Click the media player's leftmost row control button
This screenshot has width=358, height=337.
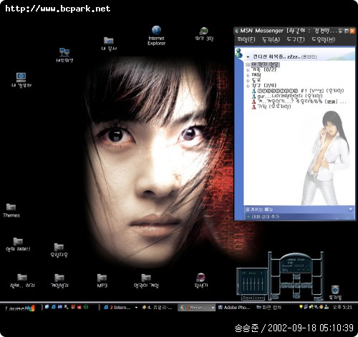(284, 285)
